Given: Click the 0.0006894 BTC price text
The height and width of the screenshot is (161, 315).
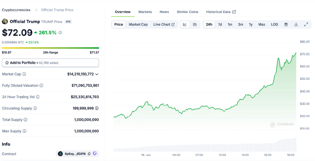Looking at the screenshot, I should point(13,43).
